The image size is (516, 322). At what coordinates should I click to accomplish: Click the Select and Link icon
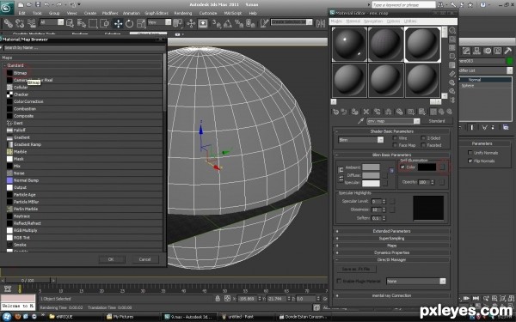click(x=9, y=23)
